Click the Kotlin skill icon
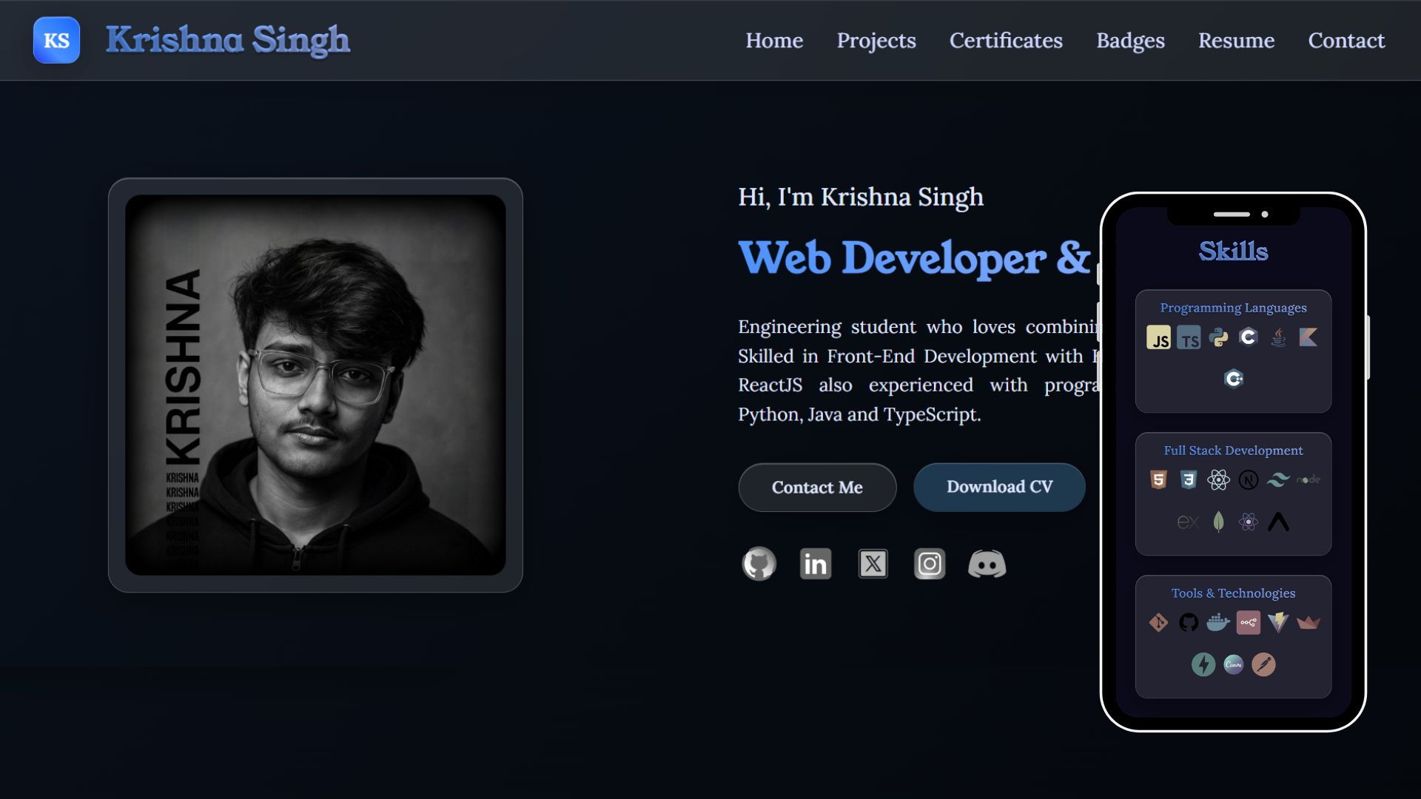 1309,337
